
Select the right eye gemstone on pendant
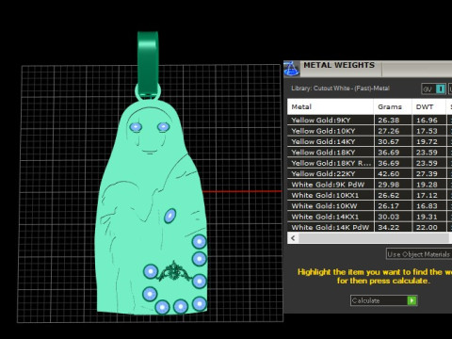164,127
